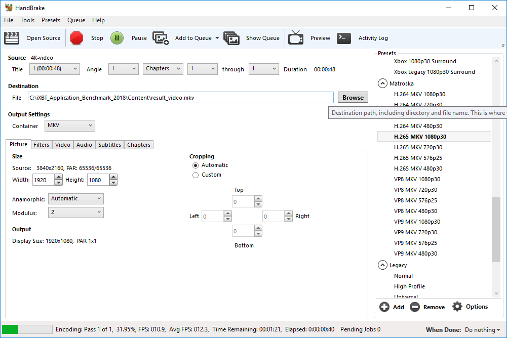This screenshot has width=507, height=338.
Task: Open the When Done dropdown
Action: pos(482,330)
